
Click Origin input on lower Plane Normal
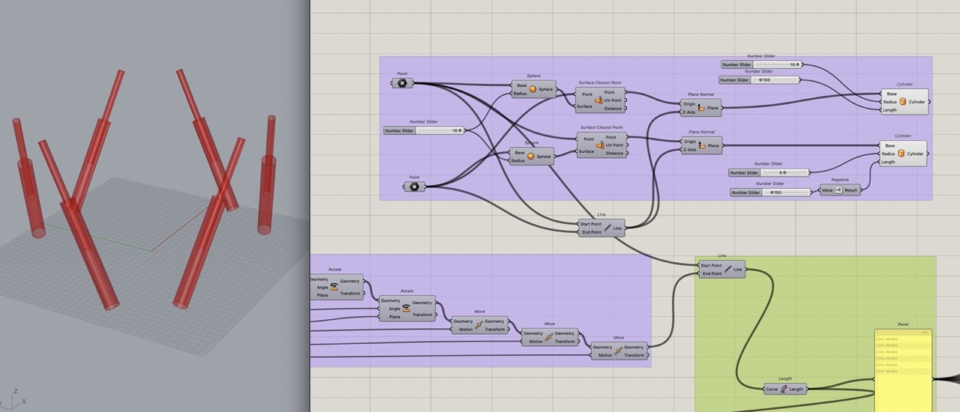click(689, 142)
